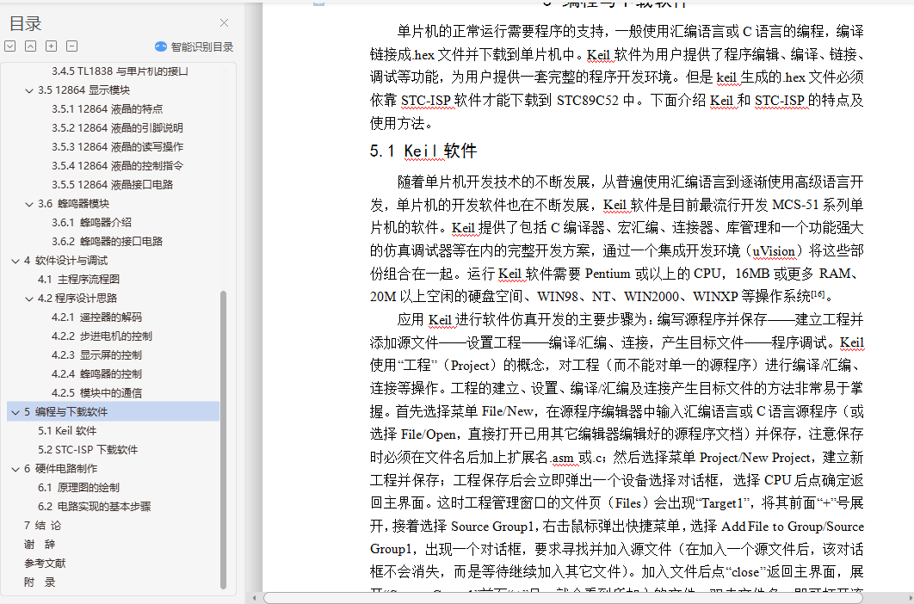The width and height of the screenshot is (914, 604).
Task: Go to chapter 7 结论
Action: 42,526
